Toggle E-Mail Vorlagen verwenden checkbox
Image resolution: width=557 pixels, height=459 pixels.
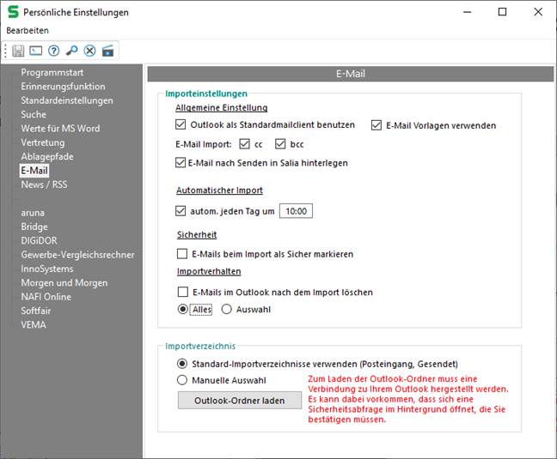(376, 125)
